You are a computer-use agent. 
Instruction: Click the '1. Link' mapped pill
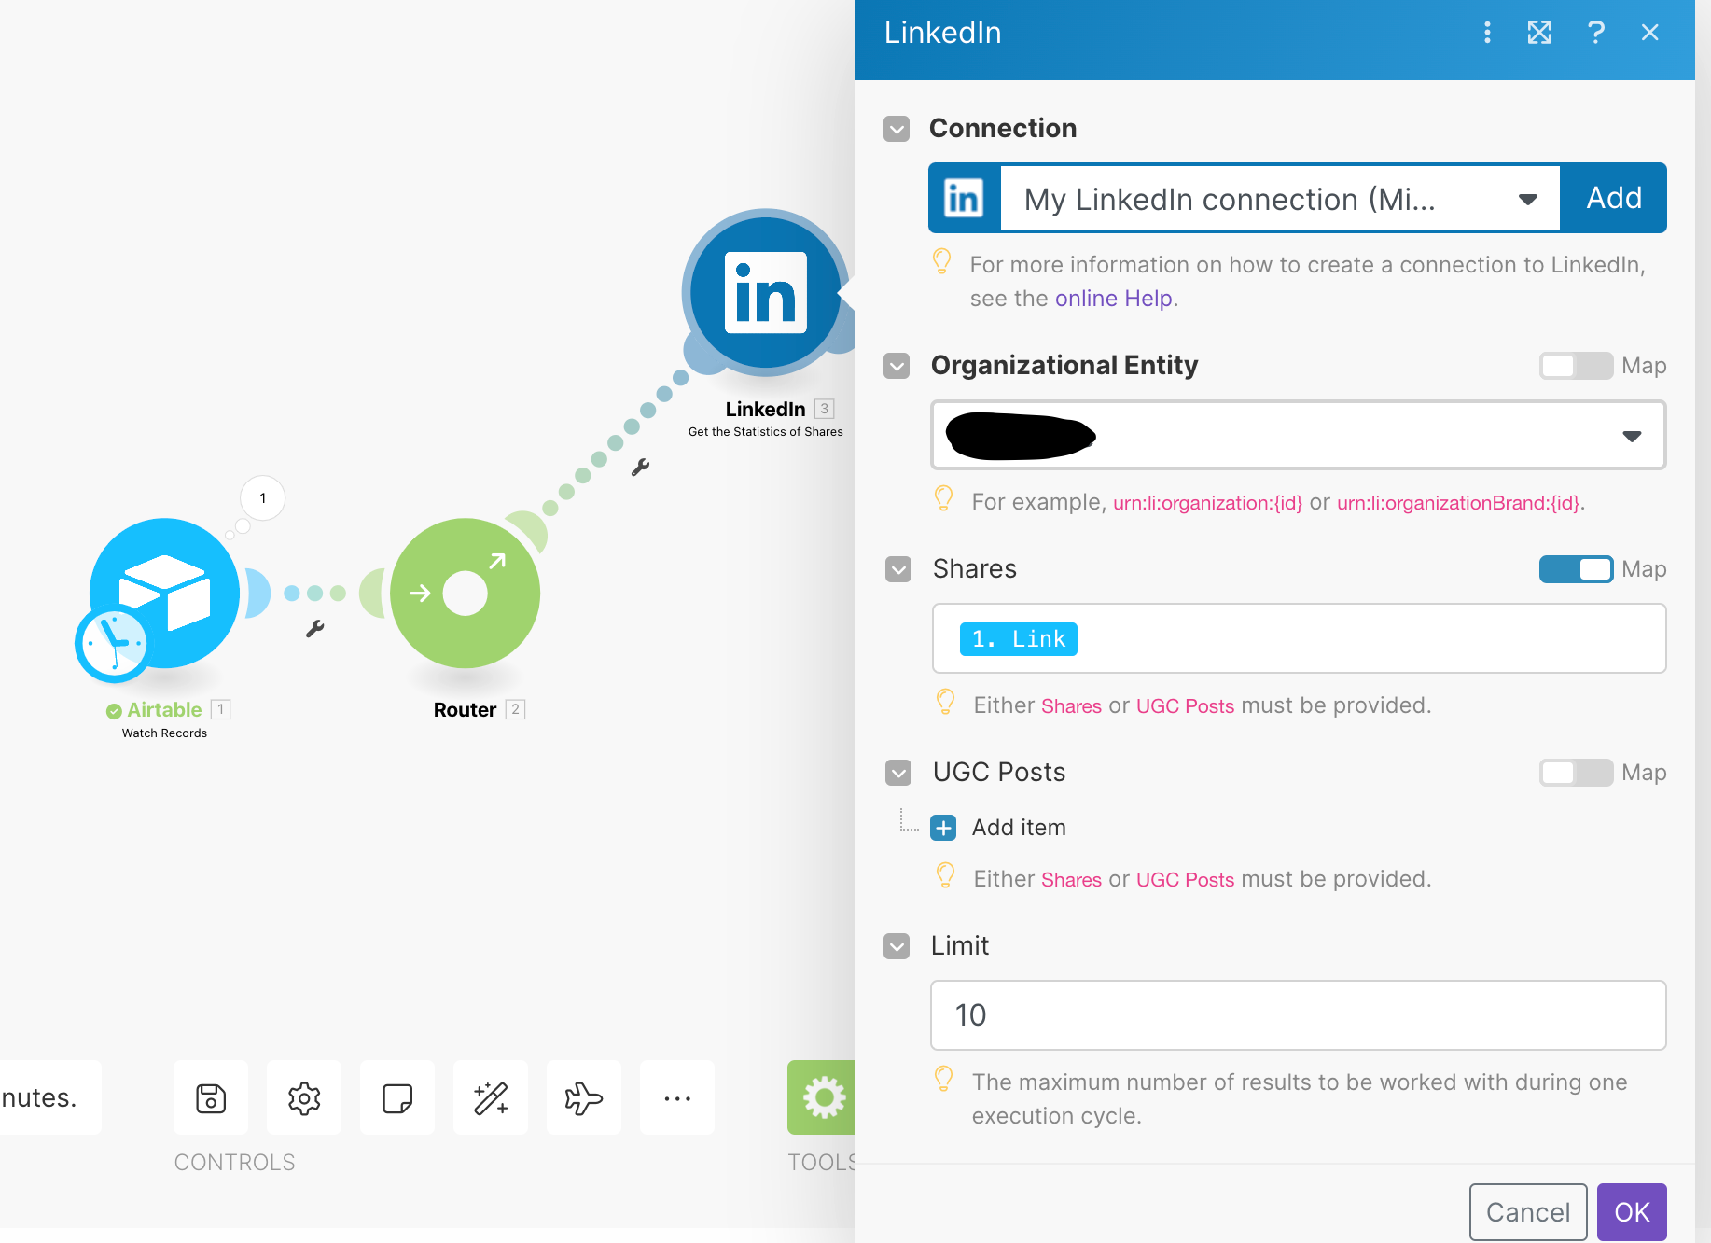(x=1019, y=639)
